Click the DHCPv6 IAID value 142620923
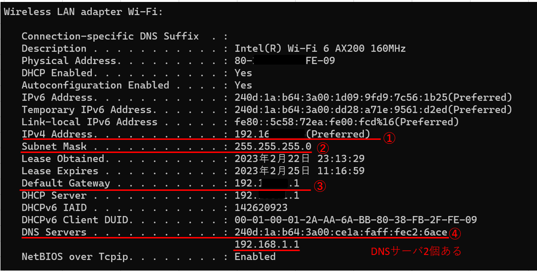Image resolution: width=537 pixels, height=271 pixels. coord(261,207)
